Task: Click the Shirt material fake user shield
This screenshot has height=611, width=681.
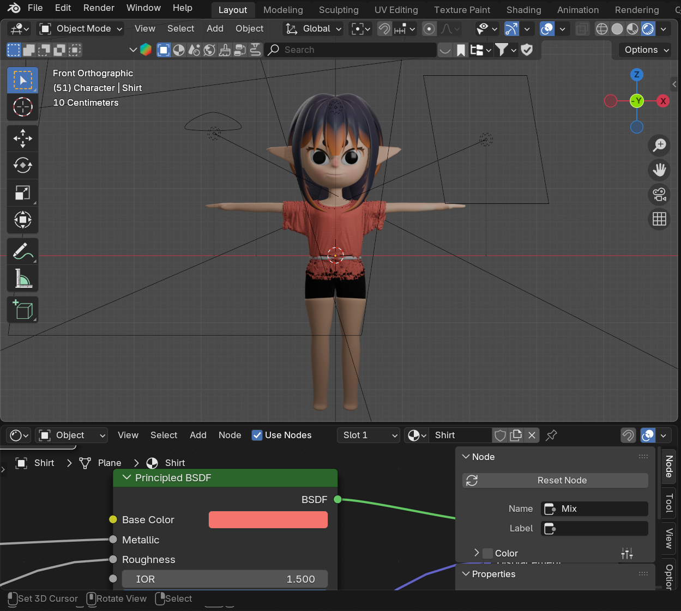Action: pos(500,435)
